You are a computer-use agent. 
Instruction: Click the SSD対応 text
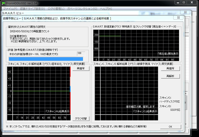click(x=175, y=110)
